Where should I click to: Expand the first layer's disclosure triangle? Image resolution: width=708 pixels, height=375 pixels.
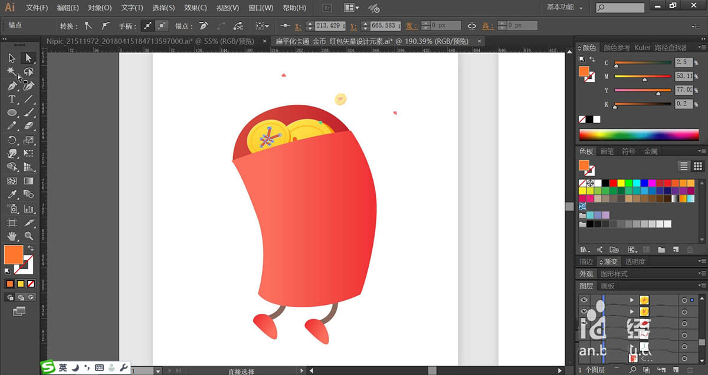(x=632, y=300)
